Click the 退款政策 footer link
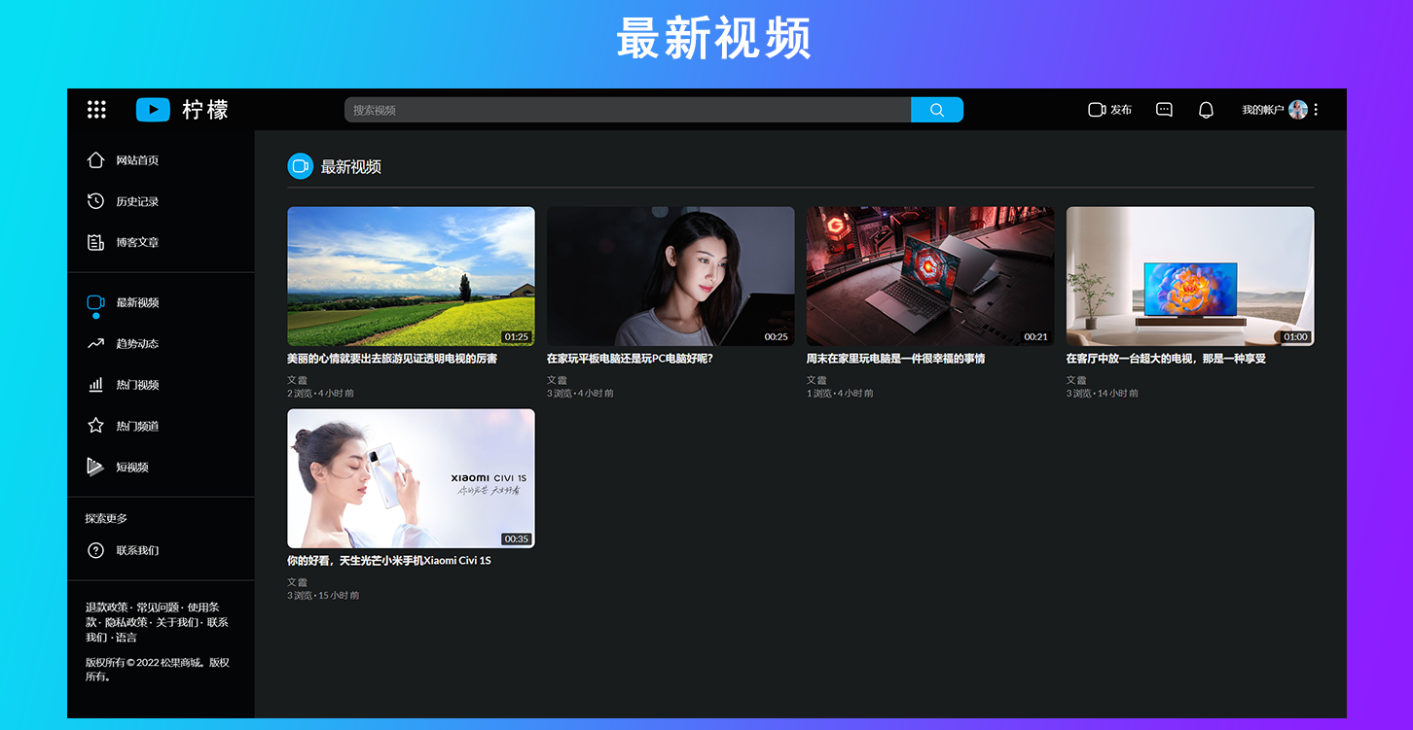This screenshot has width=1413, height=730. pos(107,608)
